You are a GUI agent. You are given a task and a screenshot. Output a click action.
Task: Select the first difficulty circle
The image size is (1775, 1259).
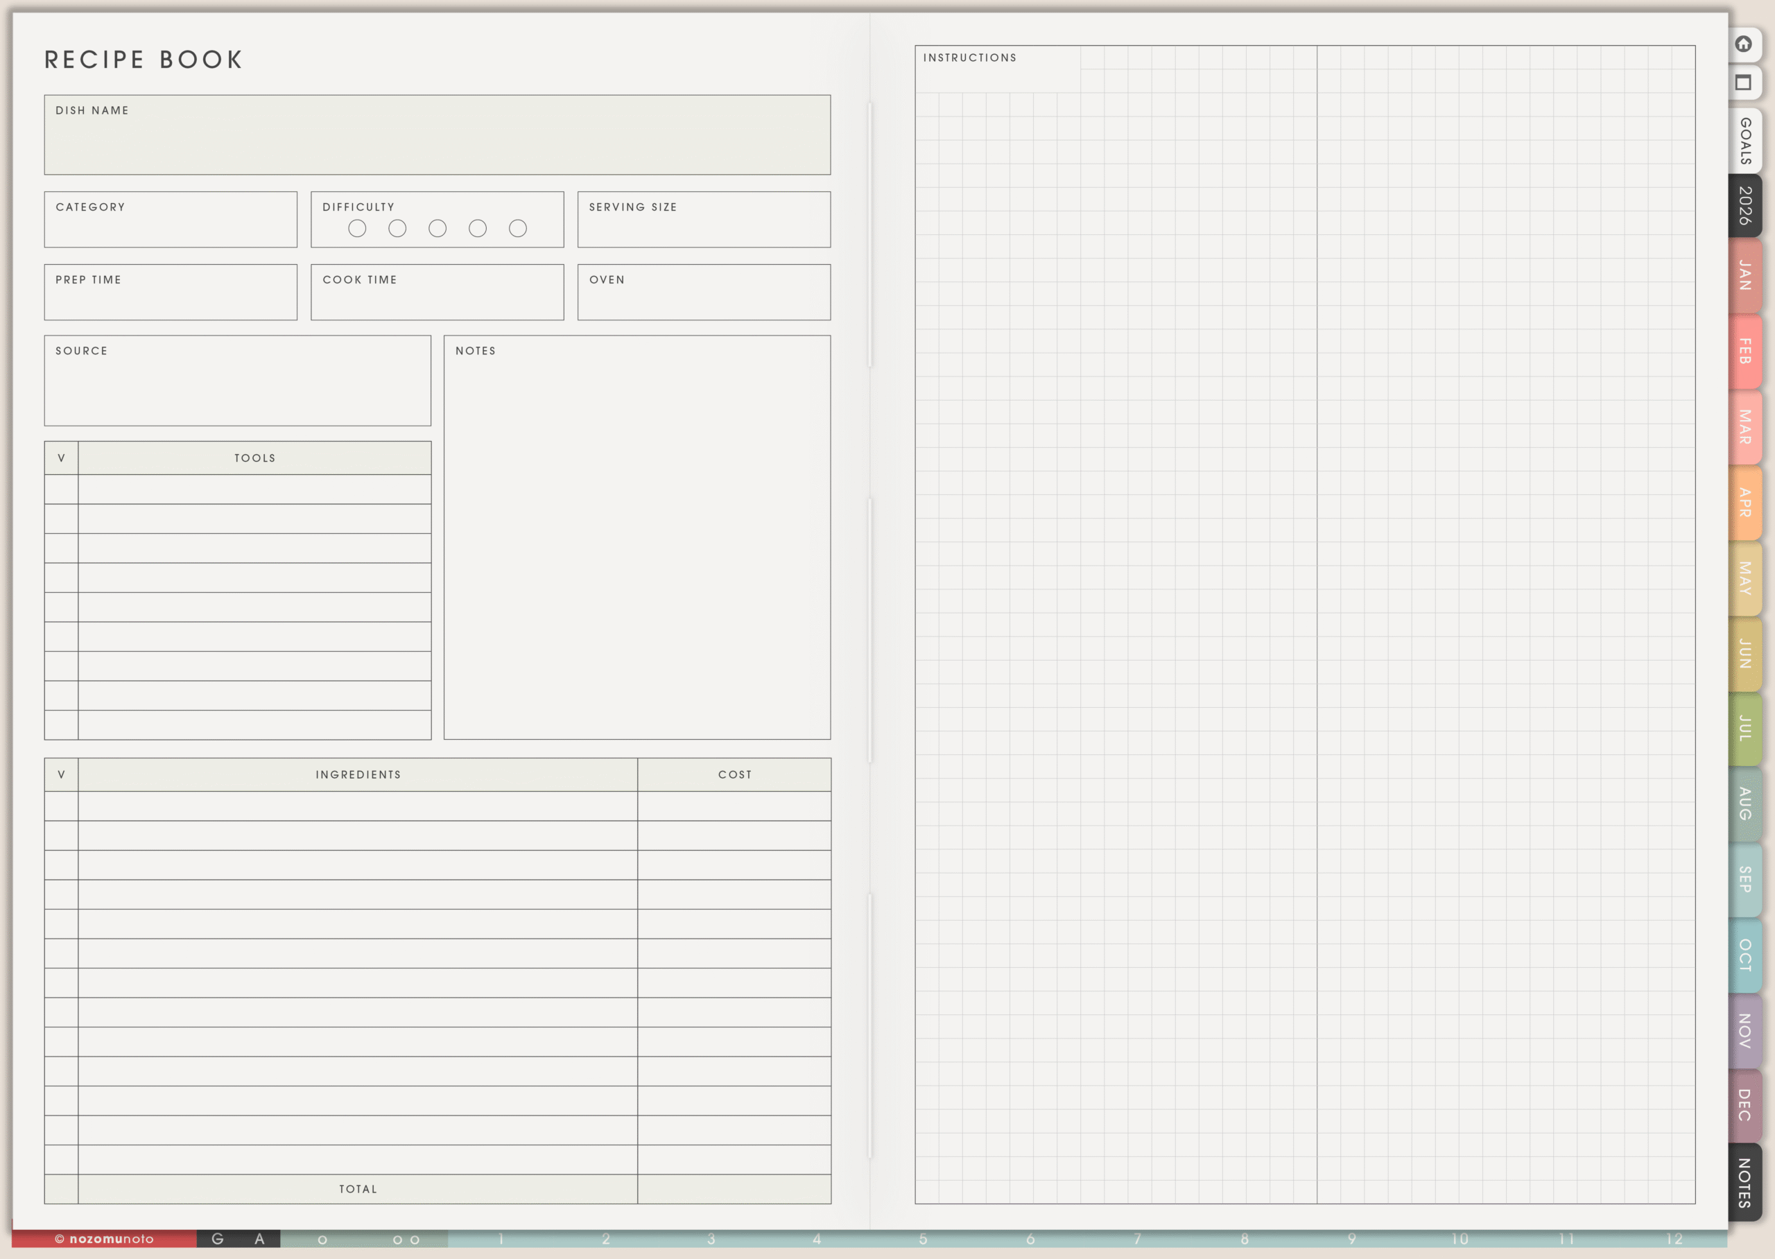point(357,228)
